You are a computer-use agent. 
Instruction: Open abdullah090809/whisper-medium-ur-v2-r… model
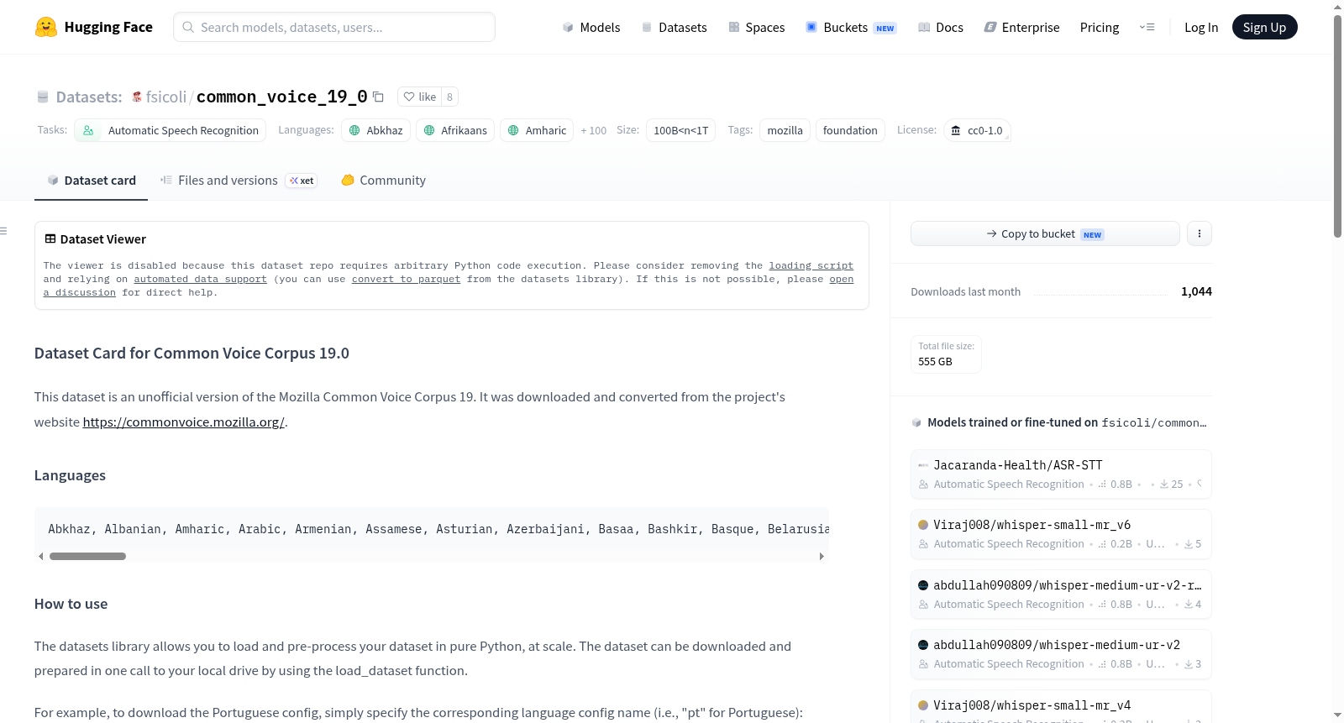point(1061,595)
